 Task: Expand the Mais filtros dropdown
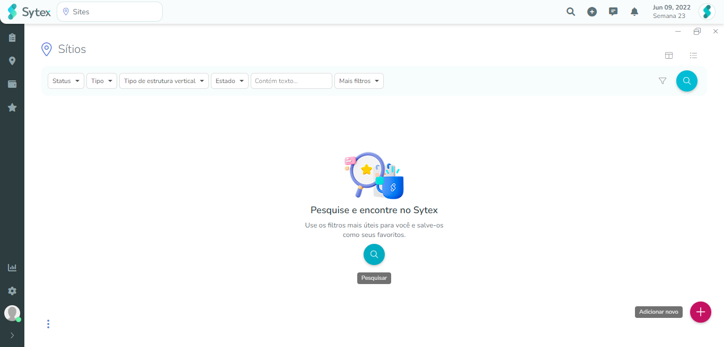(x=359, y=81)
